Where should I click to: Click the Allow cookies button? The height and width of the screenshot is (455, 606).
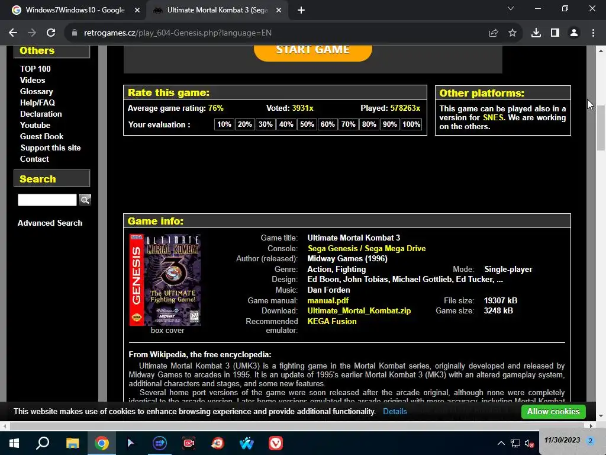pyautogui.click(x=553, y=411)
